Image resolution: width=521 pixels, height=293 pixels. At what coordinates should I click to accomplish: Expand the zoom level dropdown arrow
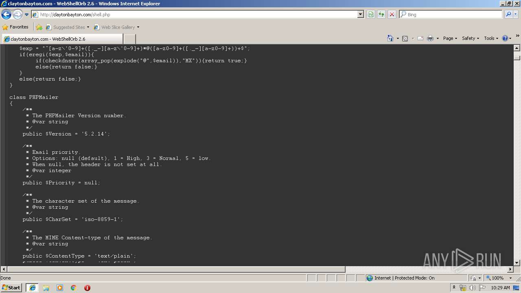coord(510,278)
